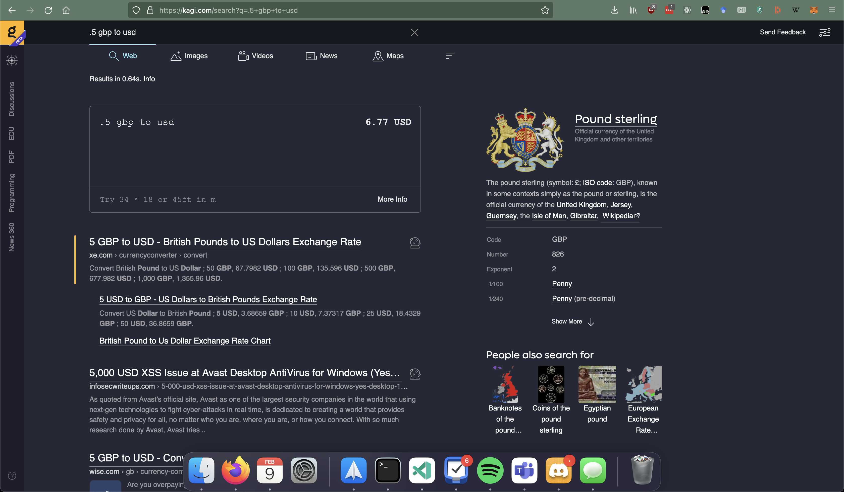Open the search settings sliders icon
844x492 pixels.
click(x=825, y=32)
